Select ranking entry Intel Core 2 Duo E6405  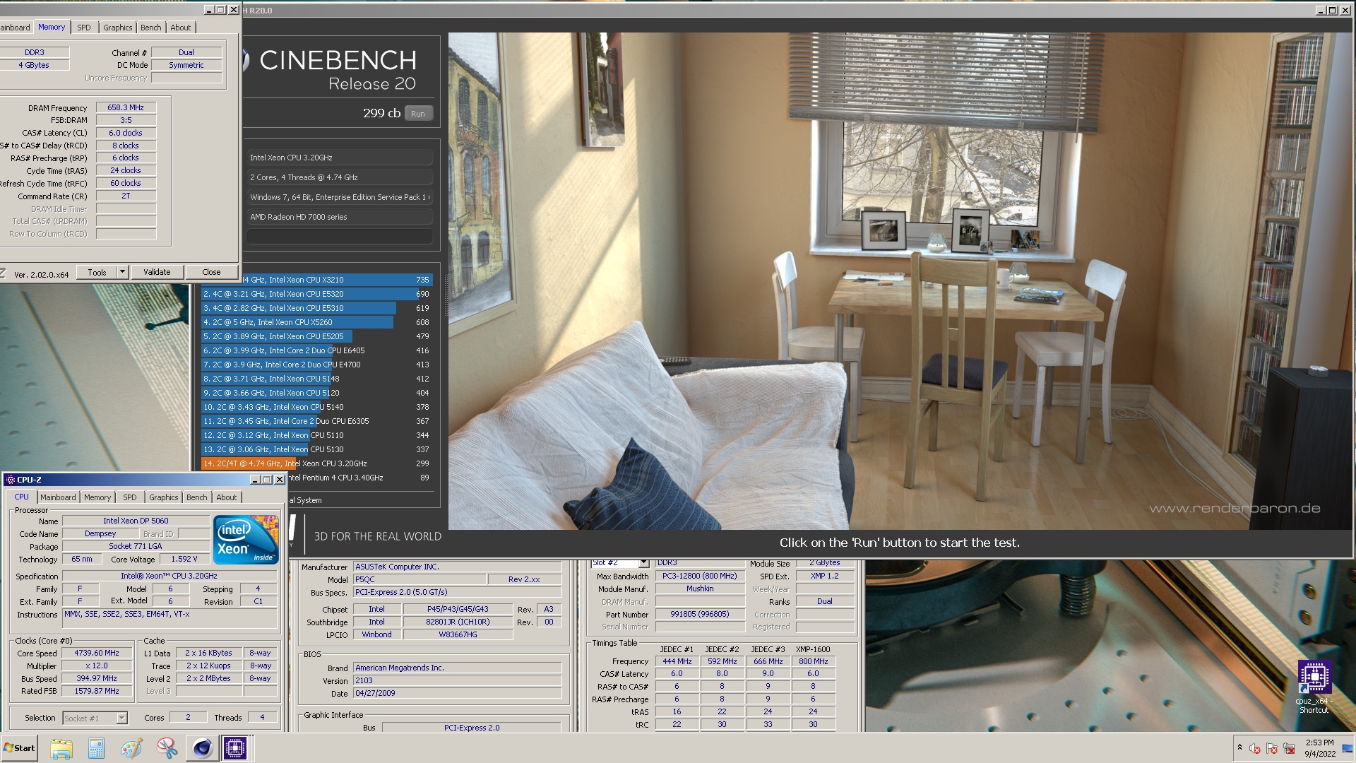click(317, 350)
